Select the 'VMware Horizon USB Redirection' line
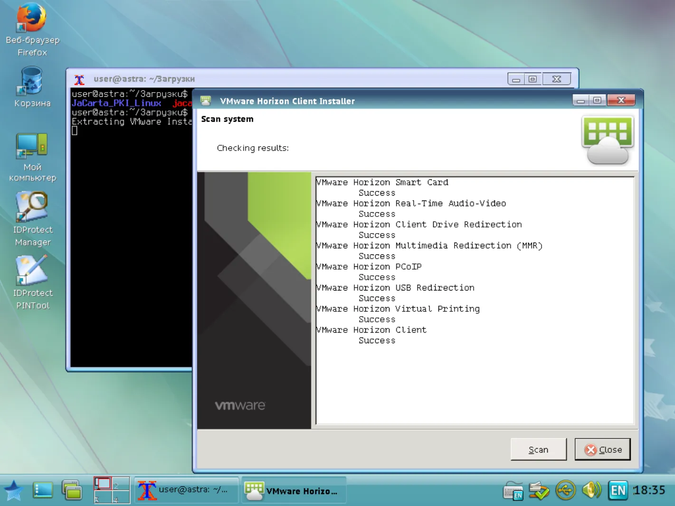Screen dimensions: 675x506 (x=395, y=288)
